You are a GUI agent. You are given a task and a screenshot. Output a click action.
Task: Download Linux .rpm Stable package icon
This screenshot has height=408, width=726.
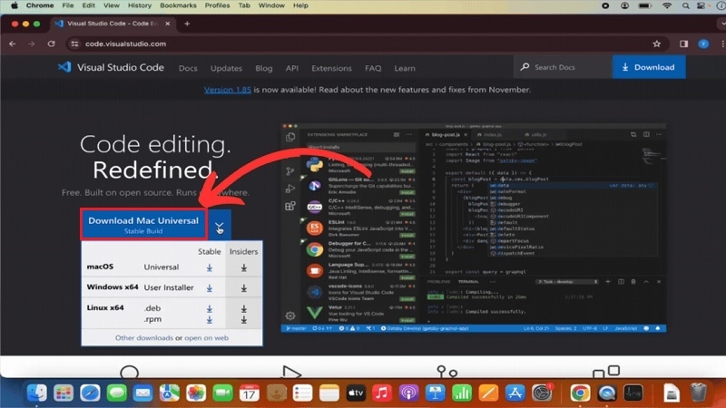[x=210, y=320]
